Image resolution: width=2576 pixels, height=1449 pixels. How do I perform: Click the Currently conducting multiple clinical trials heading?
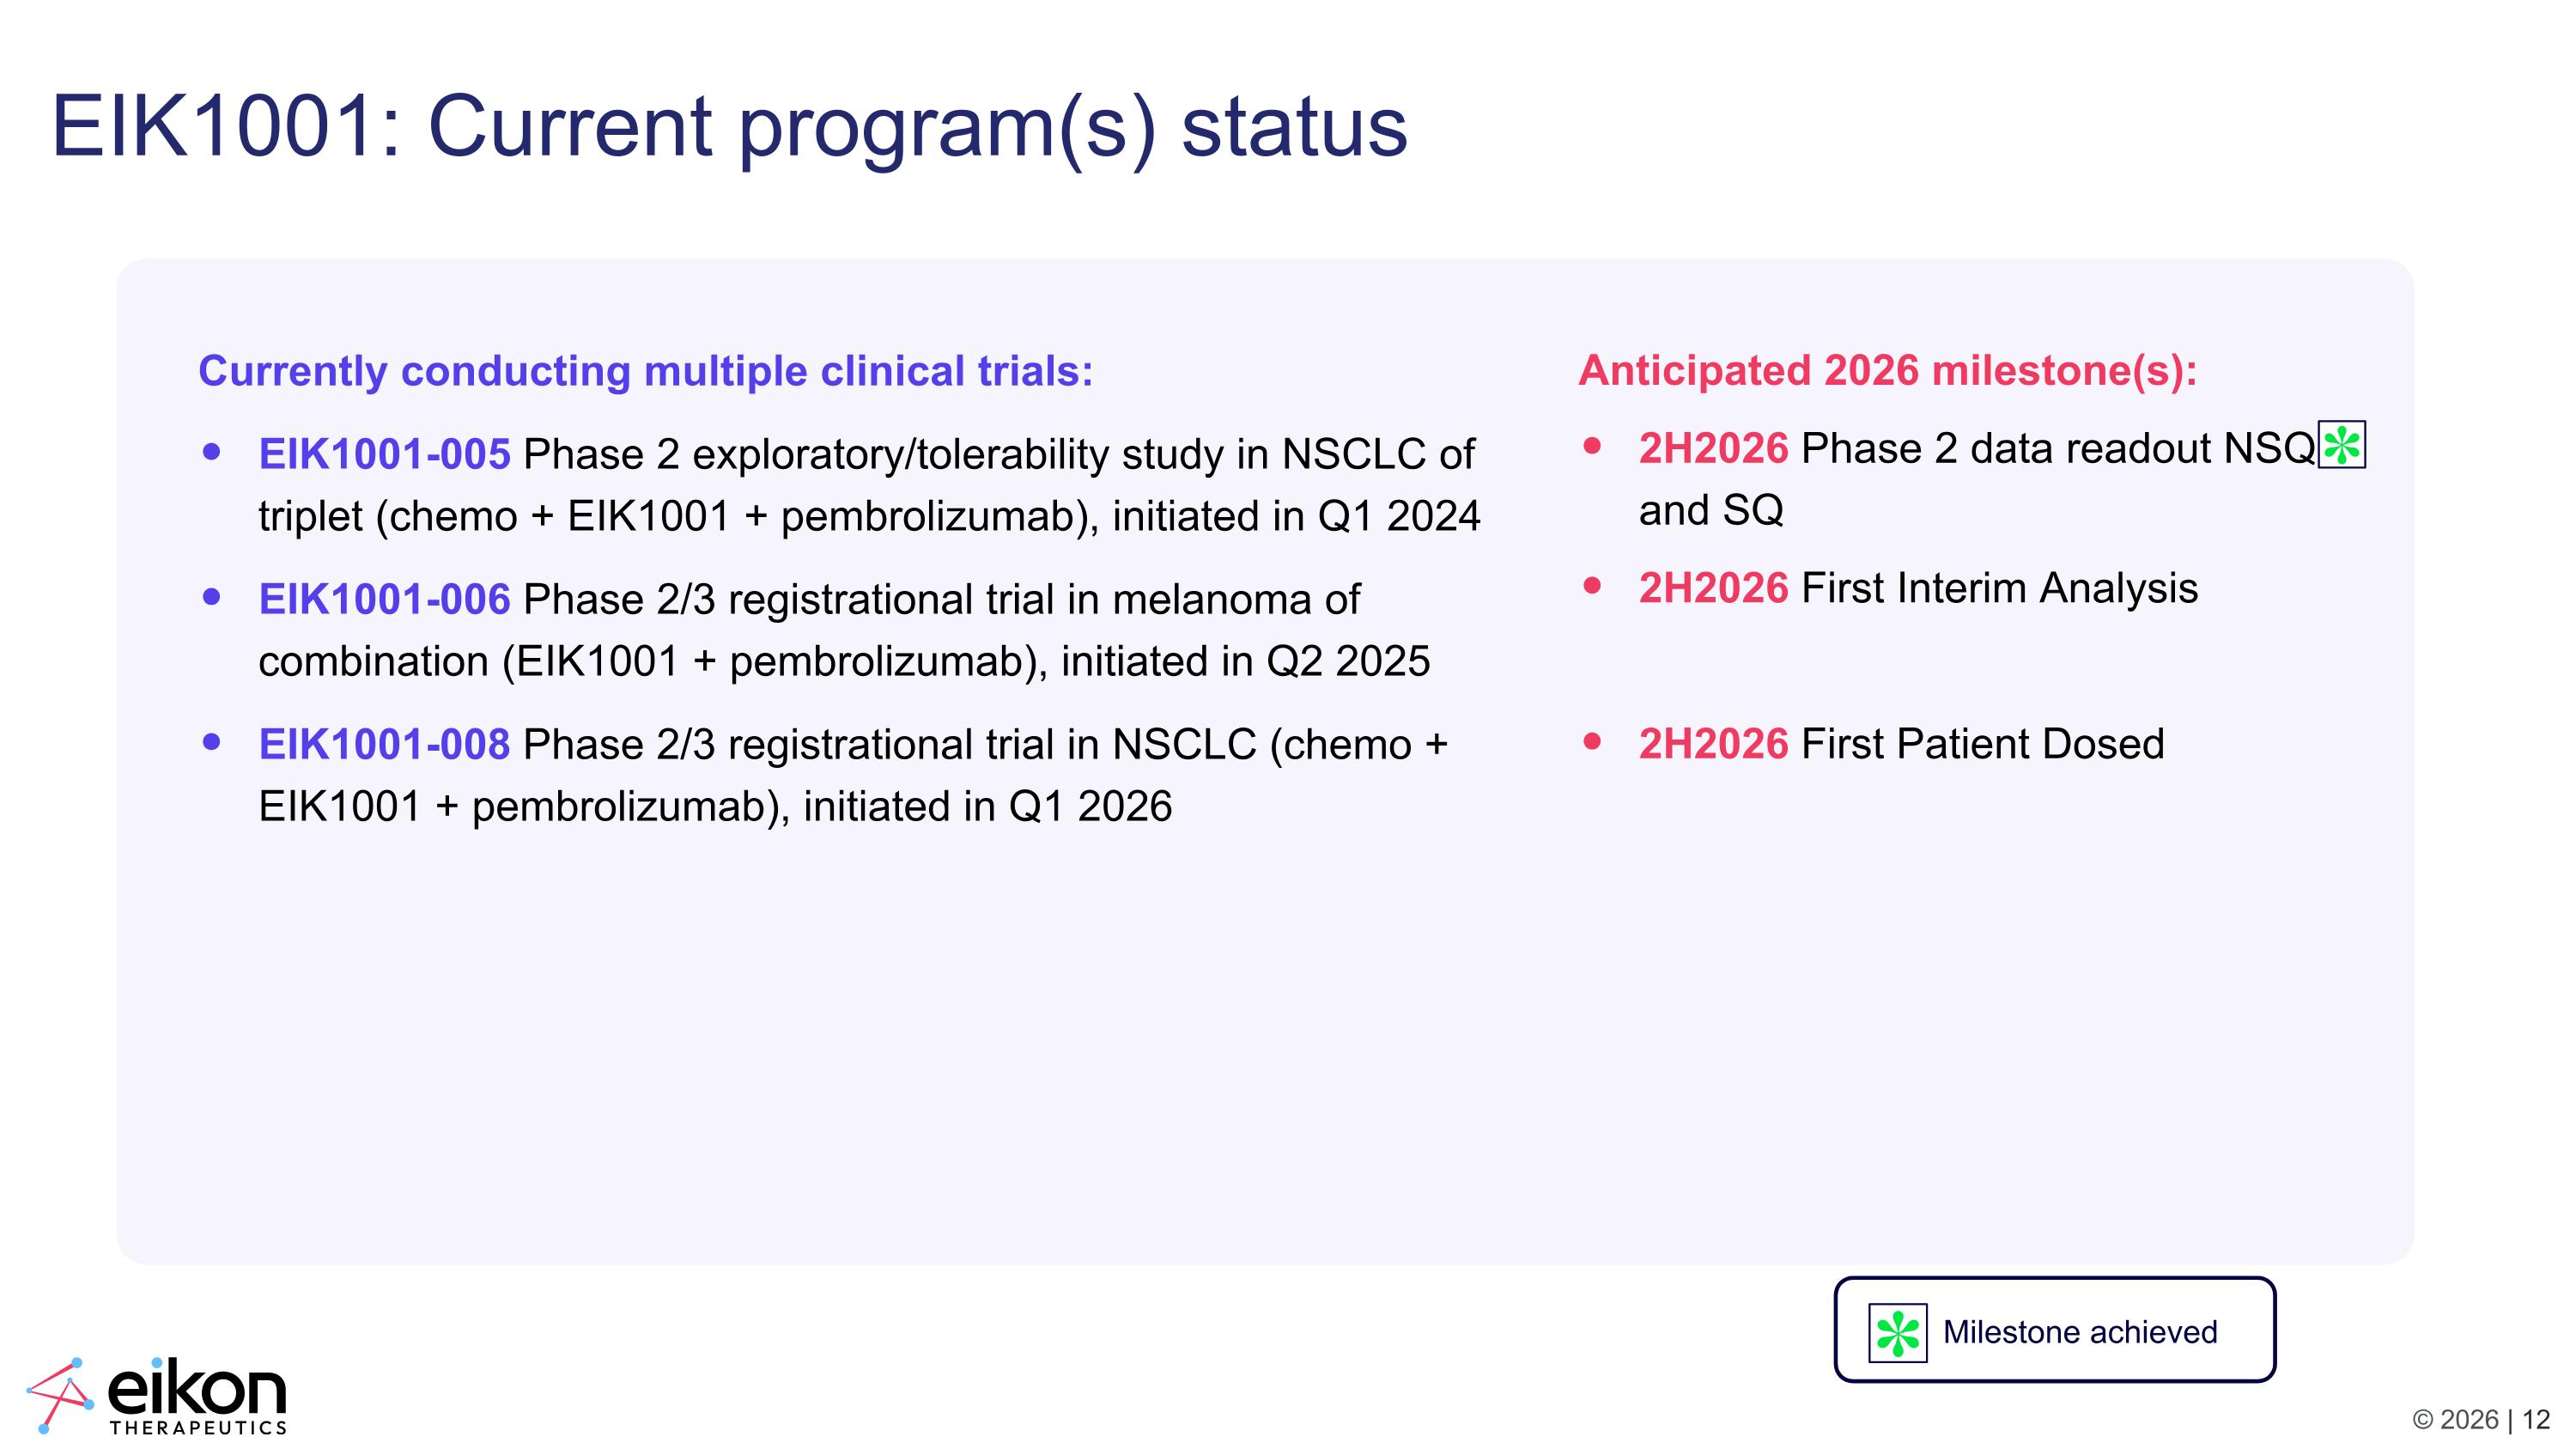[x=646, y=371]
